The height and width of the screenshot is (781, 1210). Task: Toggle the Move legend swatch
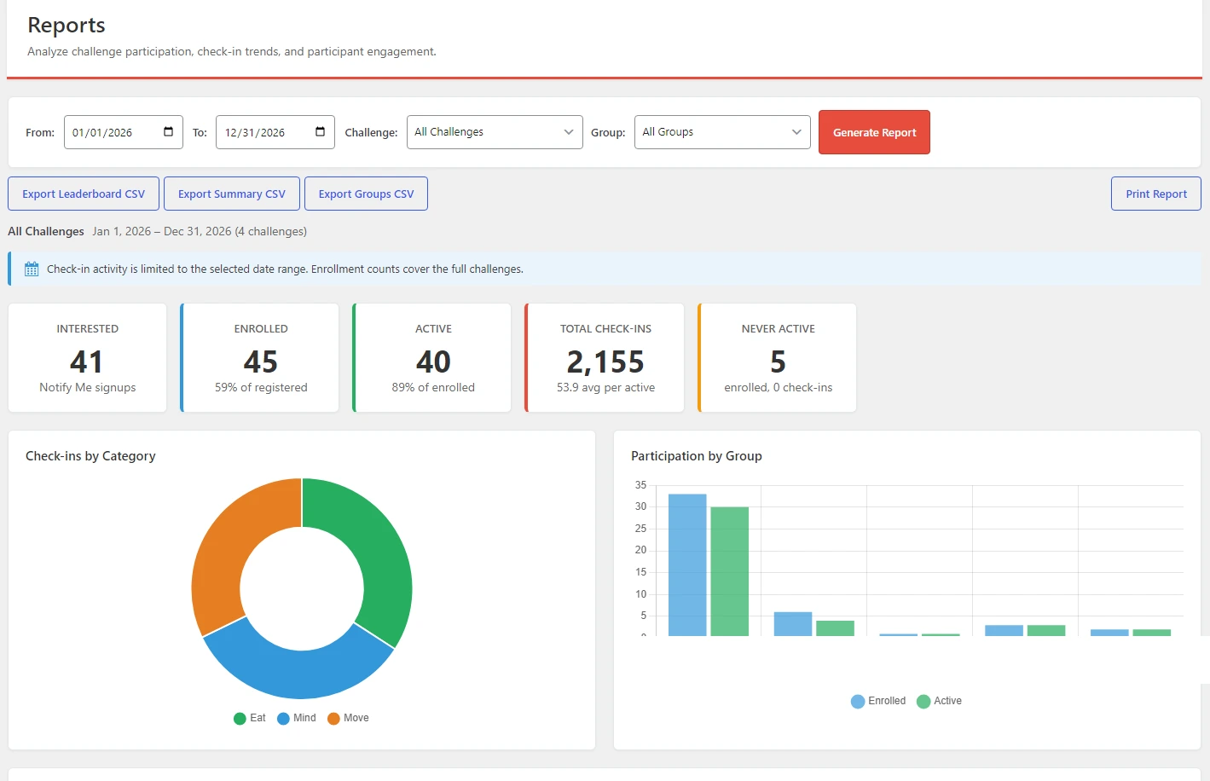coord(333,718)
